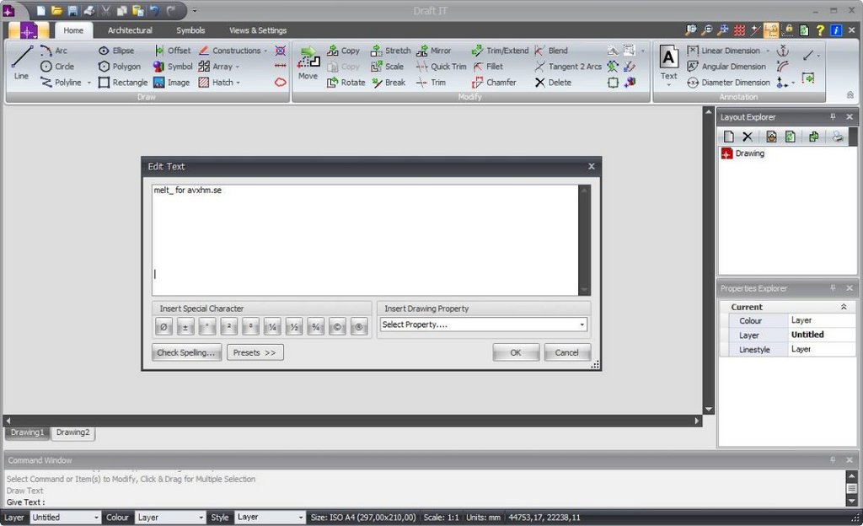Expand the Linear Dimension dropdown arrow
The width and height of the screenshot is (863, 526).
(x=768, y=51)
